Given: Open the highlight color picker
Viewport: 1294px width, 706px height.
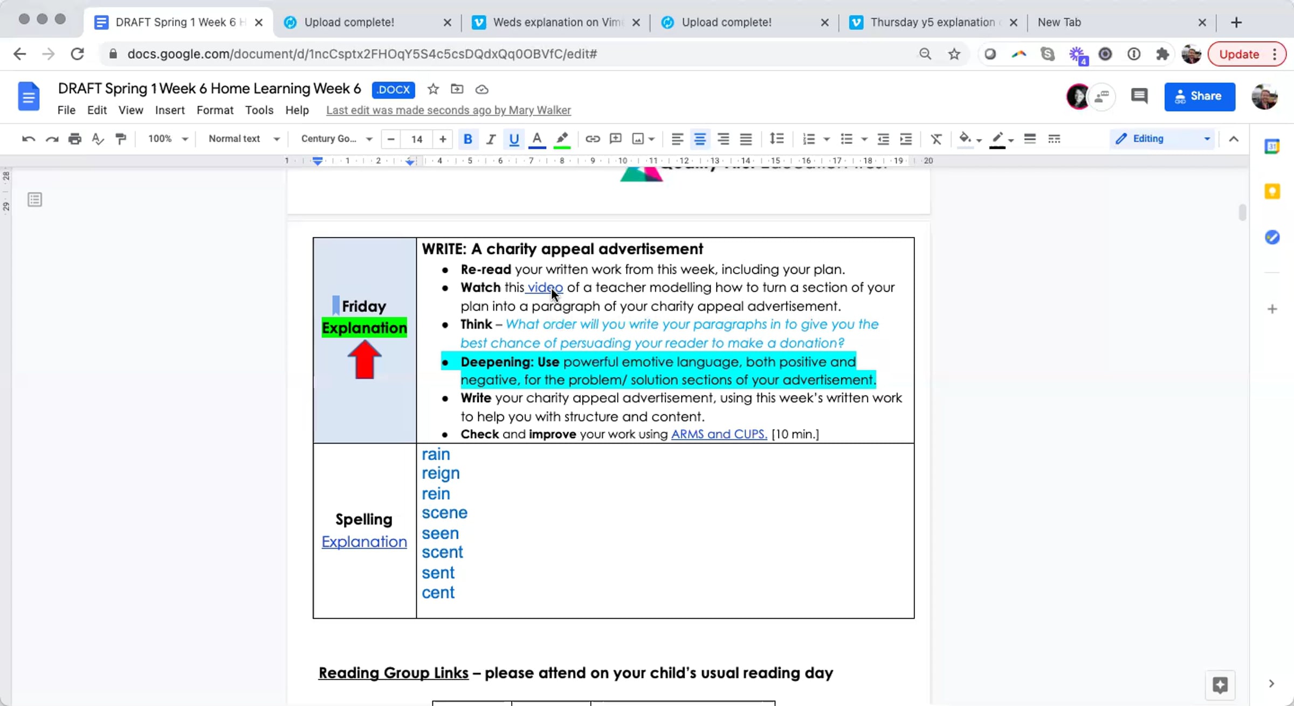Looking at the screenshot, I should click(x=562, y=139).
